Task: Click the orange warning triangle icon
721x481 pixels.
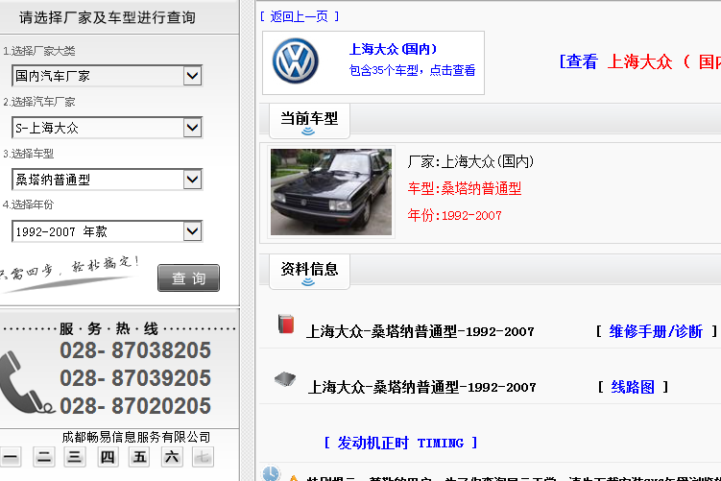Action: 294,478
